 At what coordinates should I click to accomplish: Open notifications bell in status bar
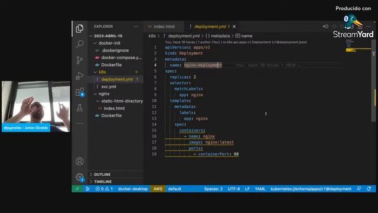pos(369,189)
